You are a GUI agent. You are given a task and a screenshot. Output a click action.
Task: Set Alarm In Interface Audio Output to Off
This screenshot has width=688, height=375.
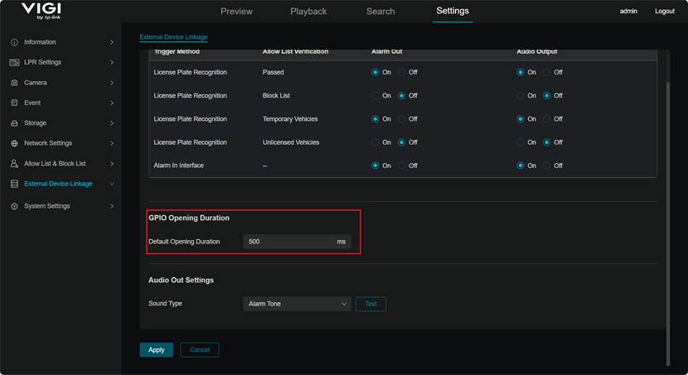coord(547,166)
